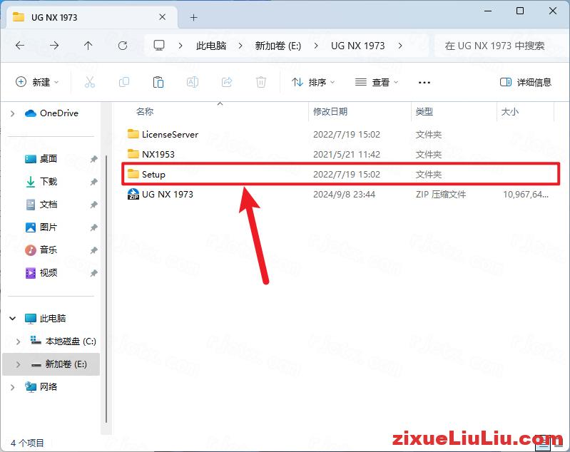Screen dimensions: 570x452
Task: Unpin 视频 using its pin icon
Action: pos(93,273)
